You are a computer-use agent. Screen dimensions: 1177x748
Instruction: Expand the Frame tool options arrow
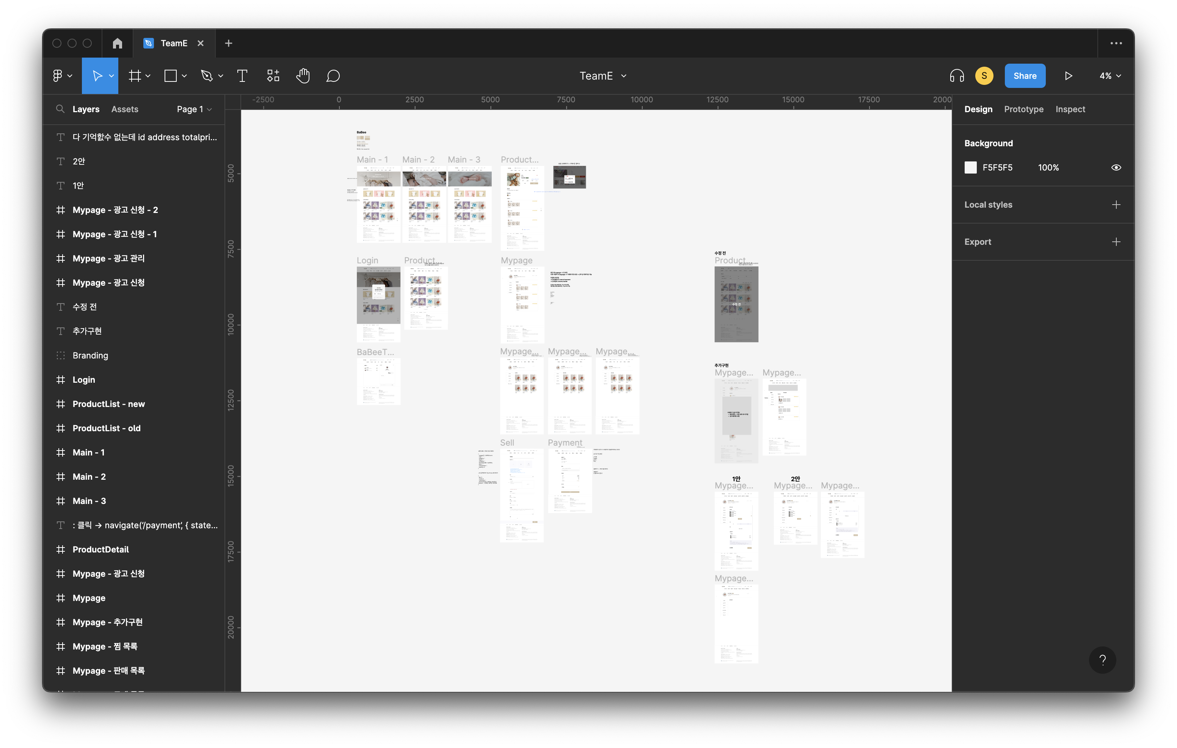[x=148, y=76]
